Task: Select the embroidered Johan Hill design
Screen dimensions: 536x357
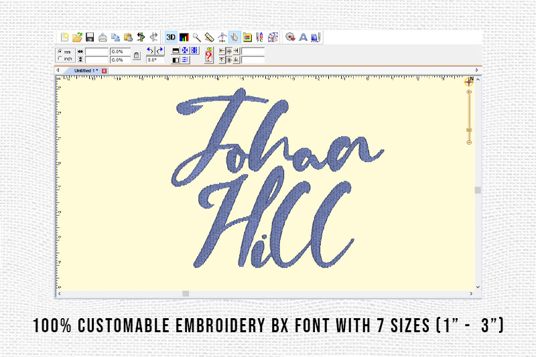Action: [277, 177]
